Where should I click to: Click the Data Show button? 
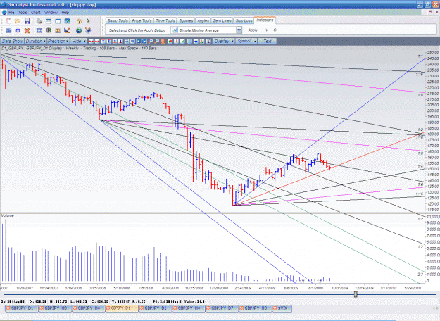(x=12, y=42)
